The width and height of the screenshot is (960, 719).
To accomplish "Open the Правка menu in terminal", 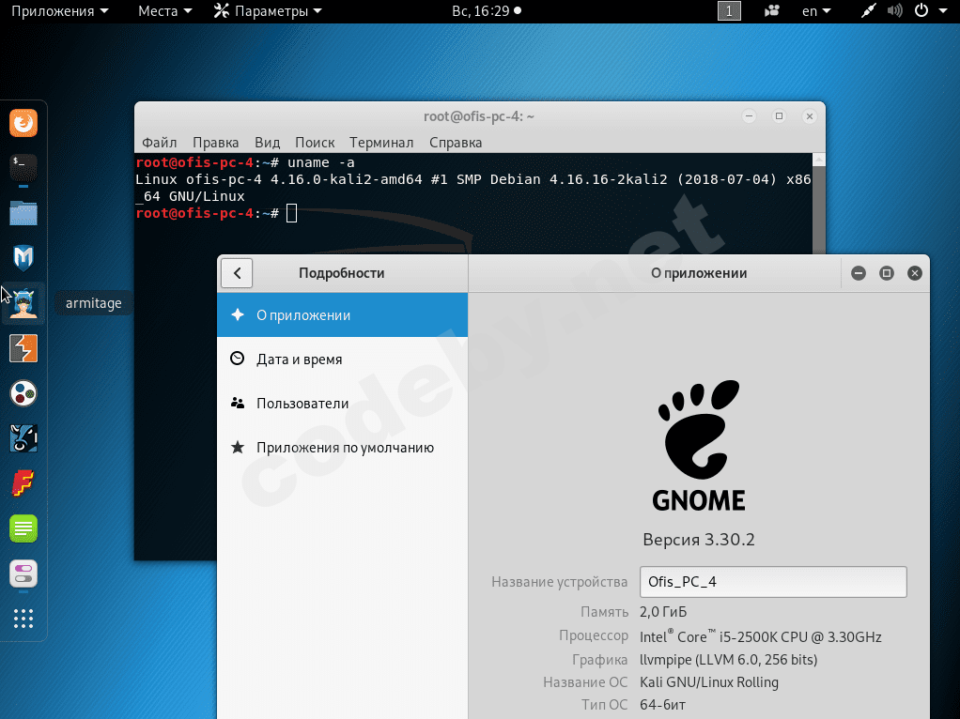I will click(215, 143).
